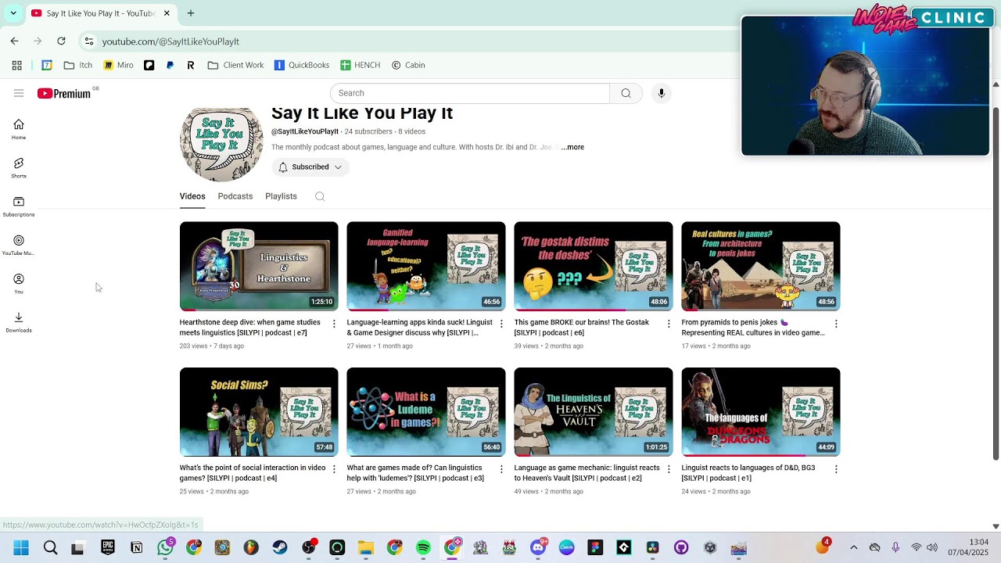The width and height of the screenshot is (1001, 563).
Task: Open options menu for Language-learning apps video
Action: click(x=501, y=324)
